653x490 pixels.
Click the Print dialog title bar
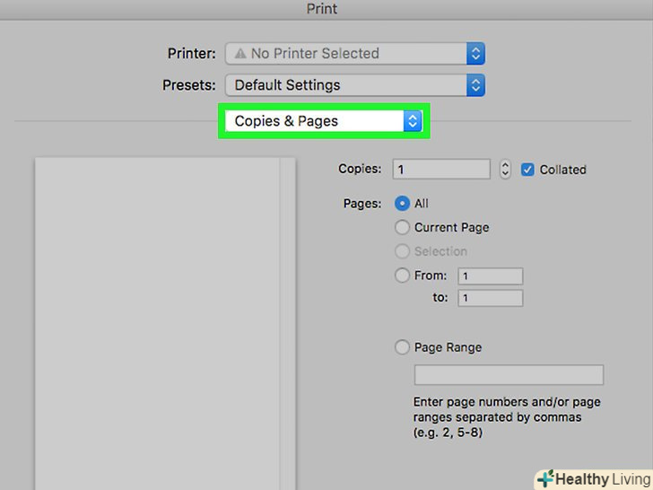(x=326, y=8)
